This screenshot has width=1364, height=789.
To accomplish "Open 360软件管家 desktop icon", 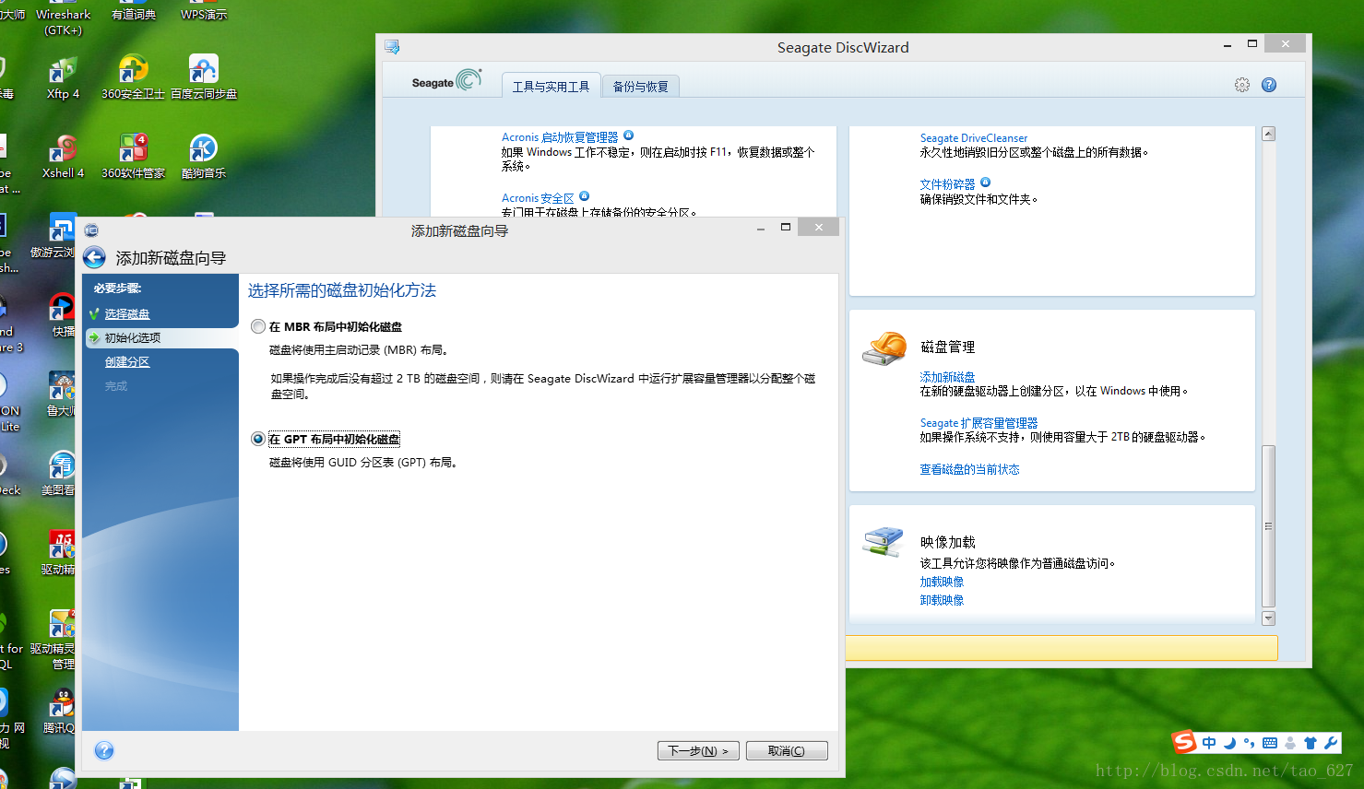I will click(x=133, y=157).
